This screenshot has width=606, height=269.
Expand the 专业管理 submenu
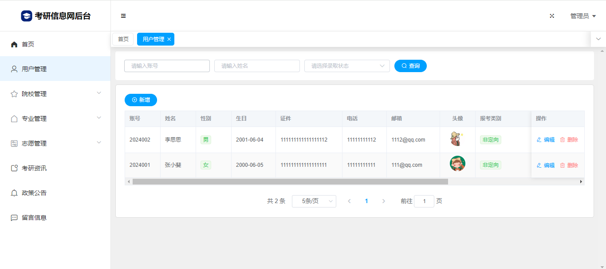[x=55, y=119]
